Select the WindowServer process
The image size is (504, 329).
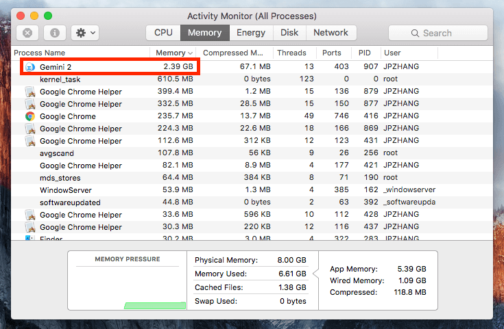pyautogui.click(x=252, y=190)
